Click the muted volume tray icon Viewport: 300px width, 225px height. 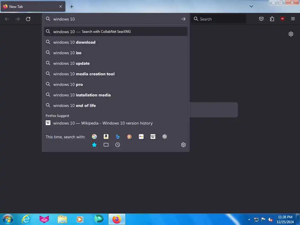click(270, 220)
